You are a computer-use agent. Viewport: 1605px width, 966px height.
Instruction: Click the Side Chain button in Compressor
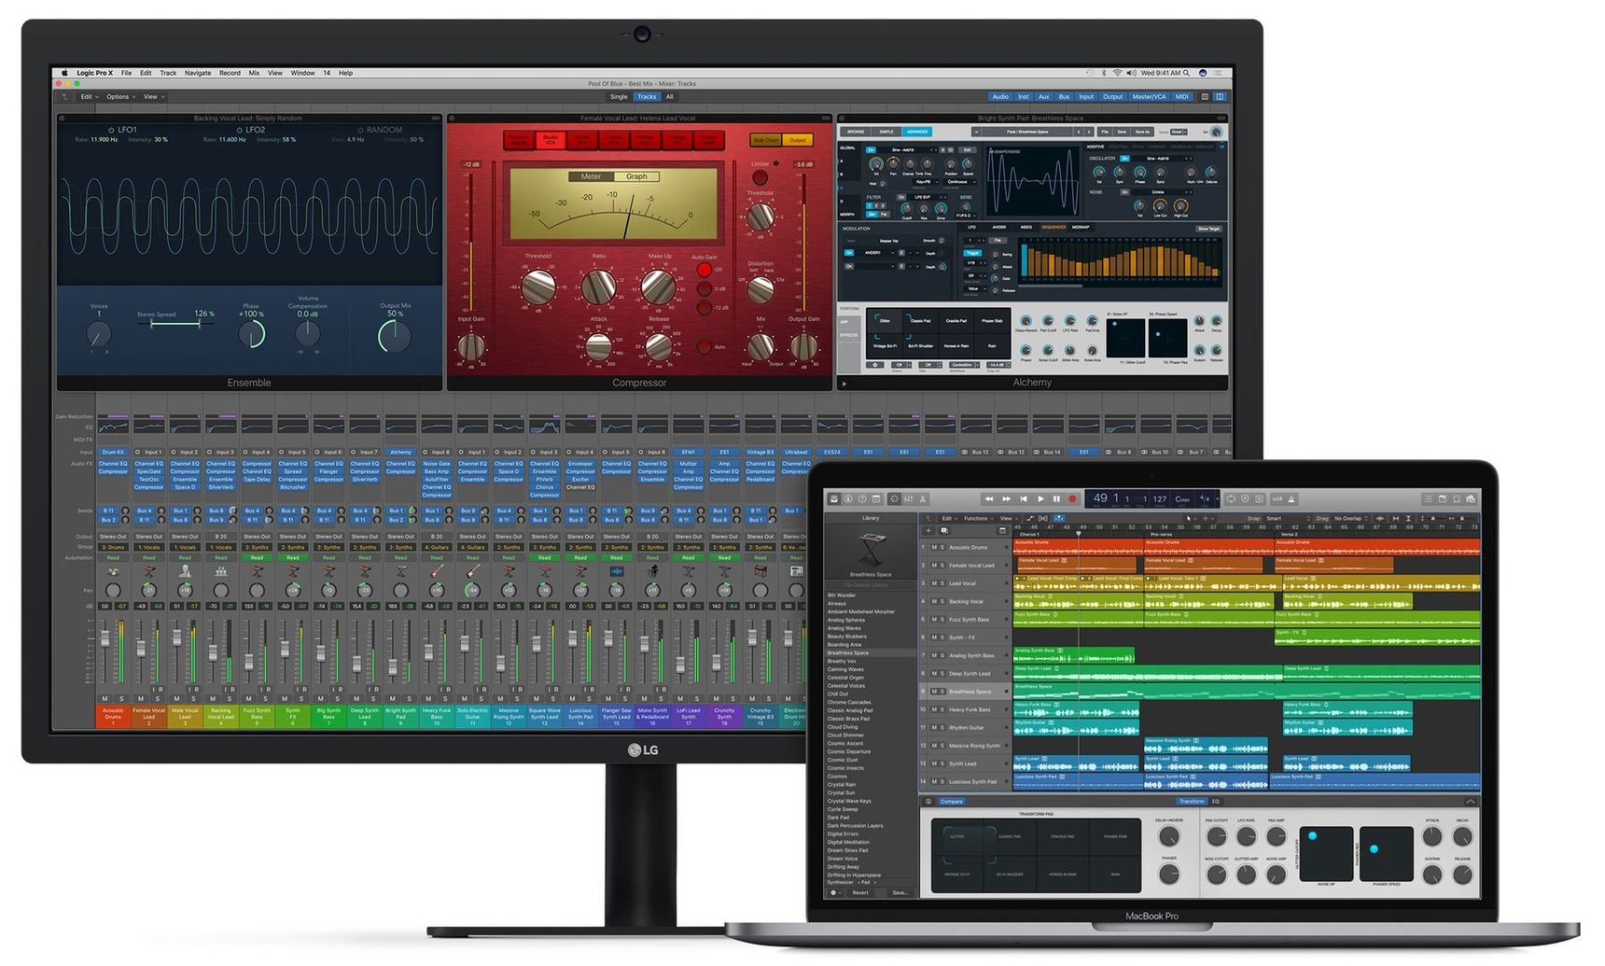pyautogui.click(x=765, y=140)
